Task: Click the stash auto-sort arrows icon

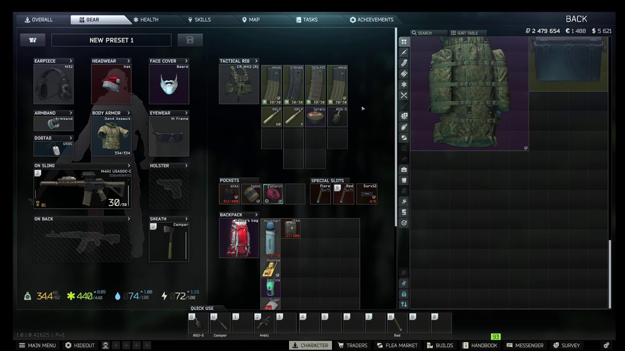Action: pyautogui.click(x=404, y=304)
